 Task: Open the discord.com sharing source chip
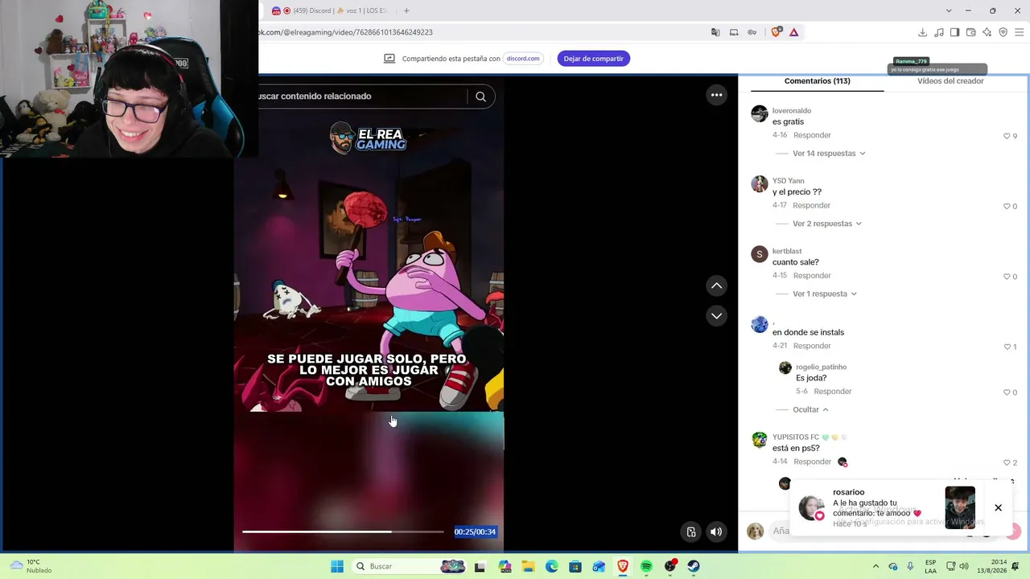click(523, 59)
